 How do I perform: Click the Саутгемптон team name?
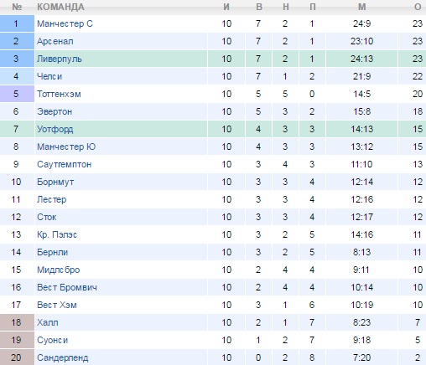(x=65, y=164)
